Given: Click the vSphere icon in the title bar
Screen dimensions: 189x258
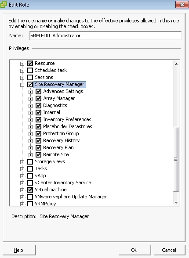Looking at the screenshot, I should click(4, 4).
